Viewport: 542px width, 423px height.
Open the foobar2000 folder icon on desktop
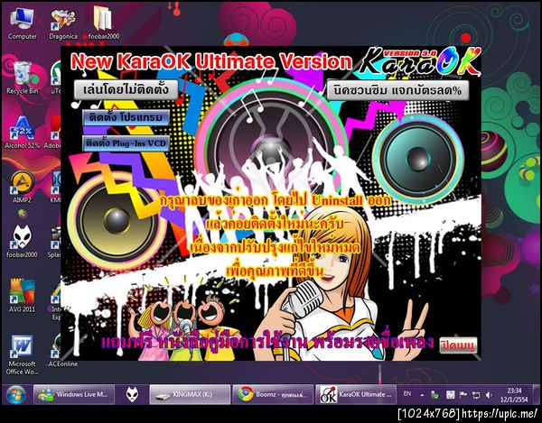[103, 23]
